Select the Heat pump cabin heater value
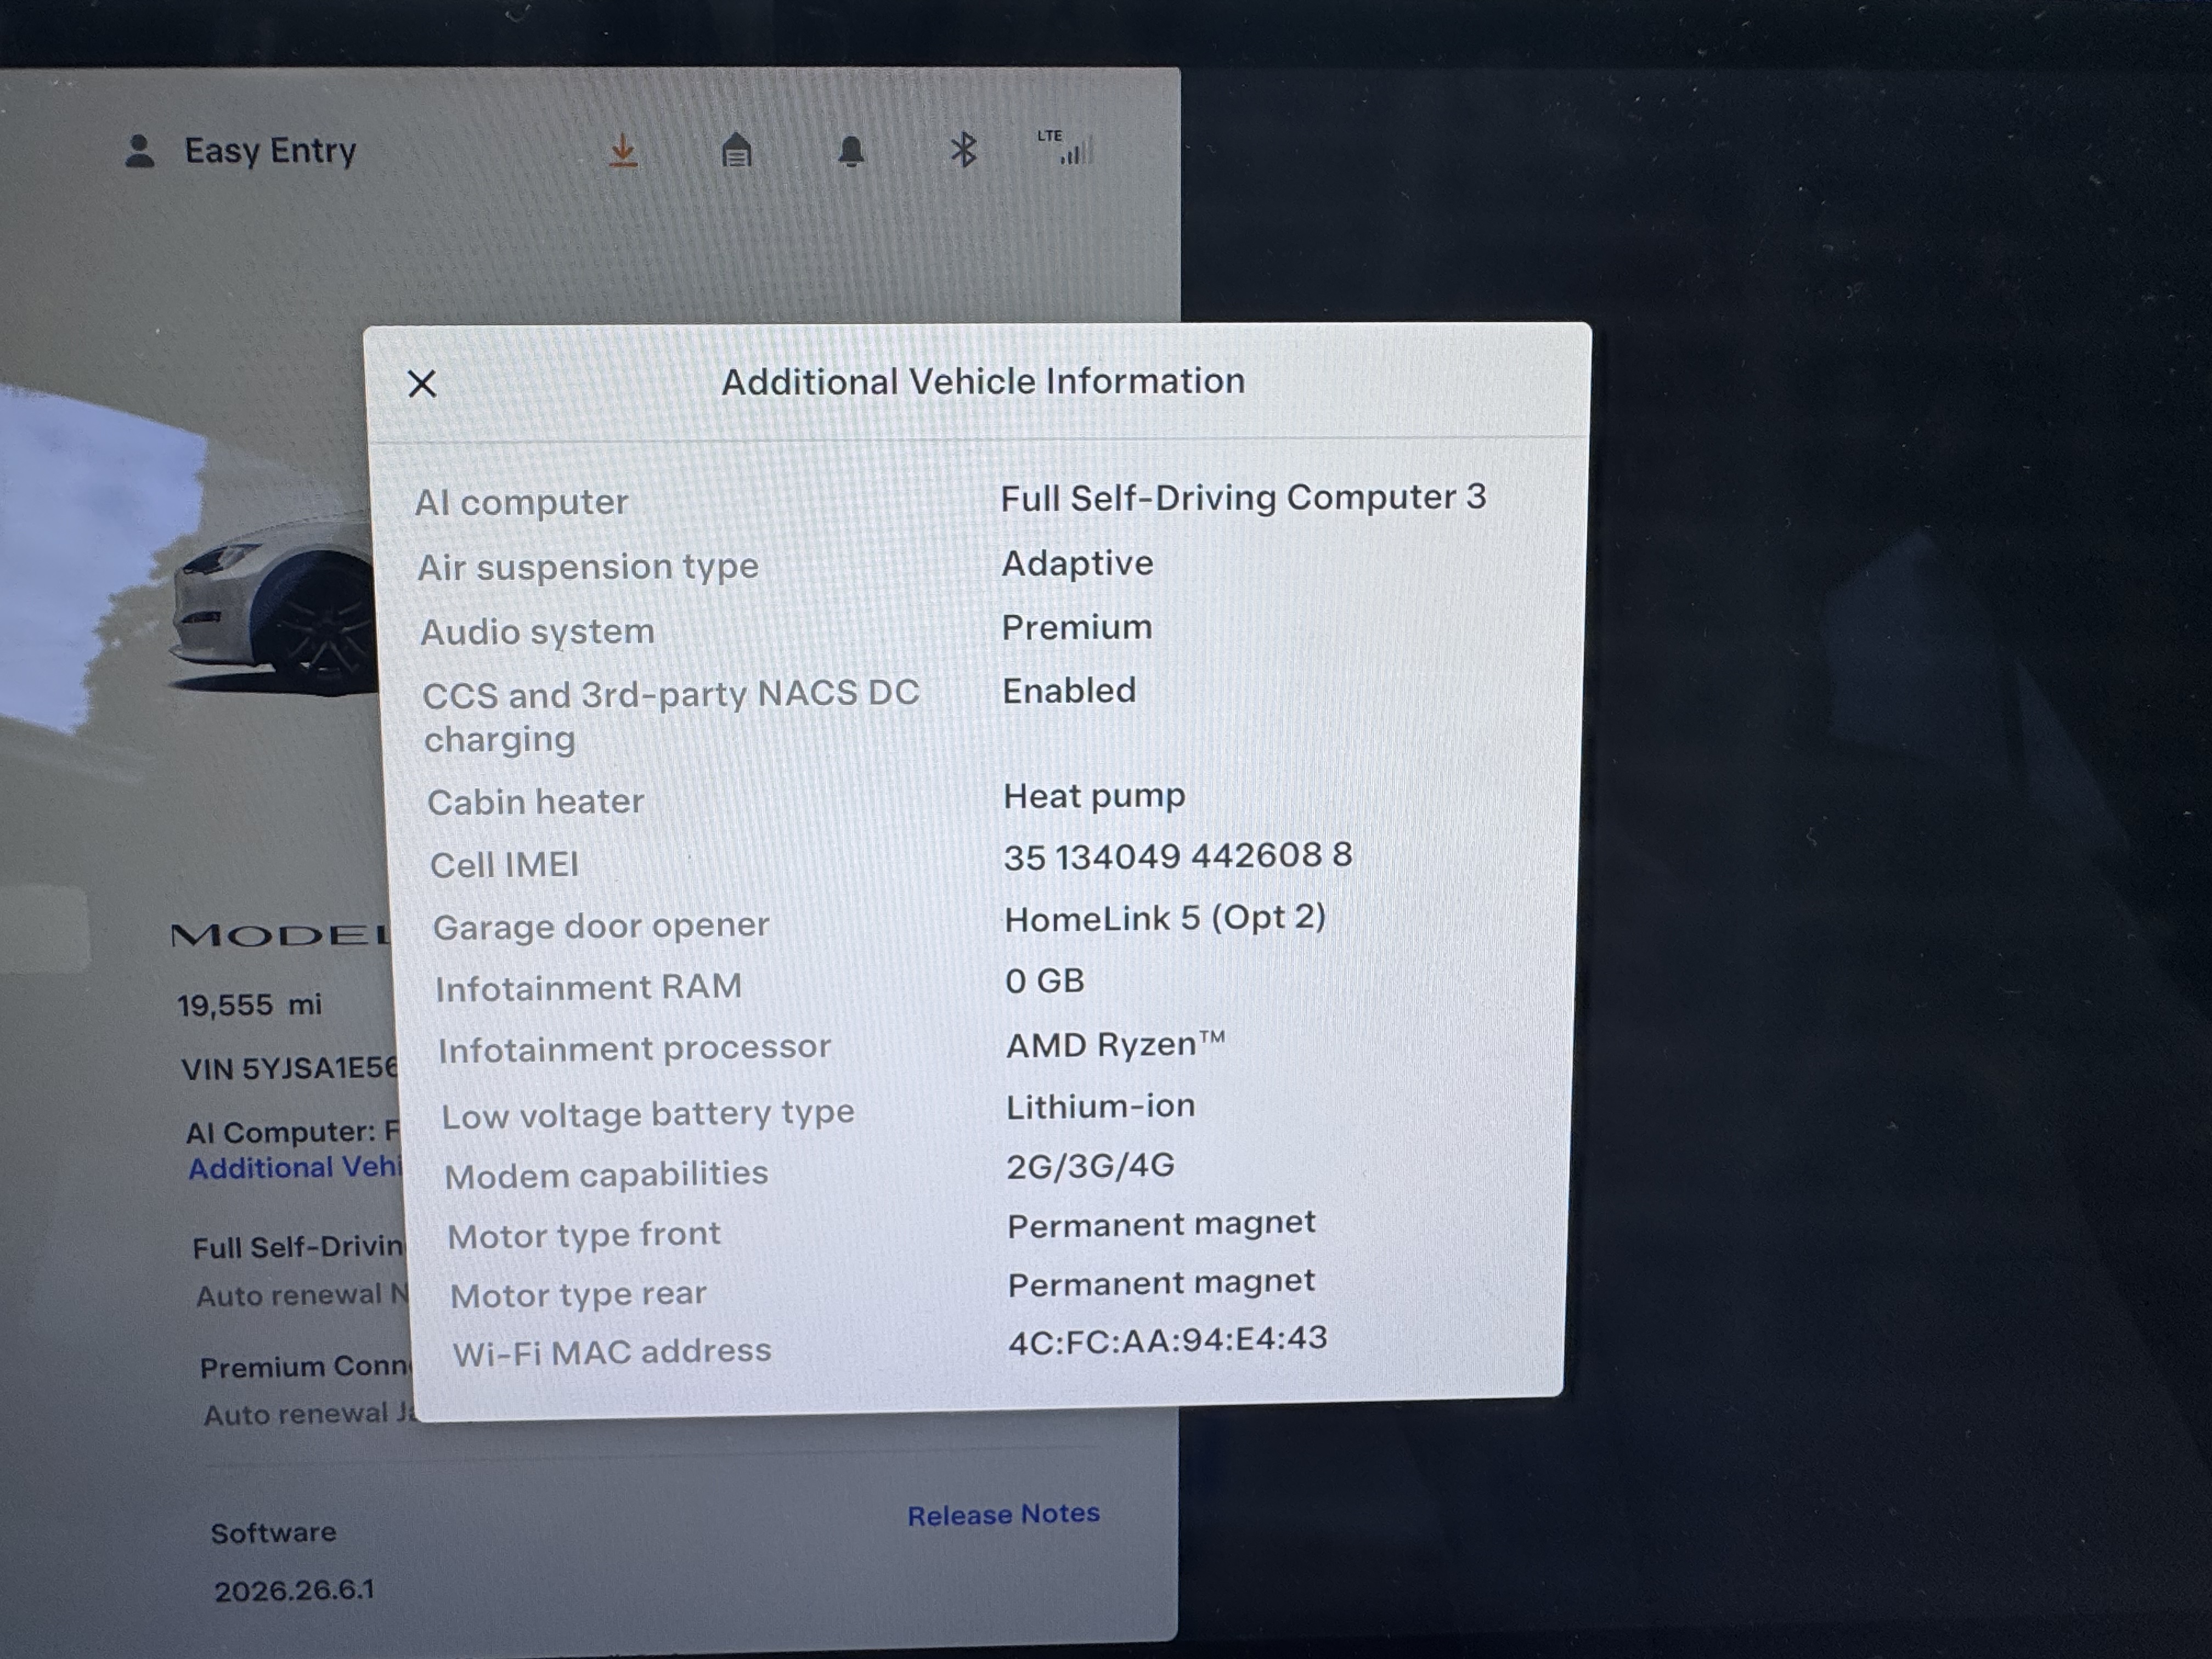The height and width of the screenshot is (1659, 2212). coord(1094,796)
